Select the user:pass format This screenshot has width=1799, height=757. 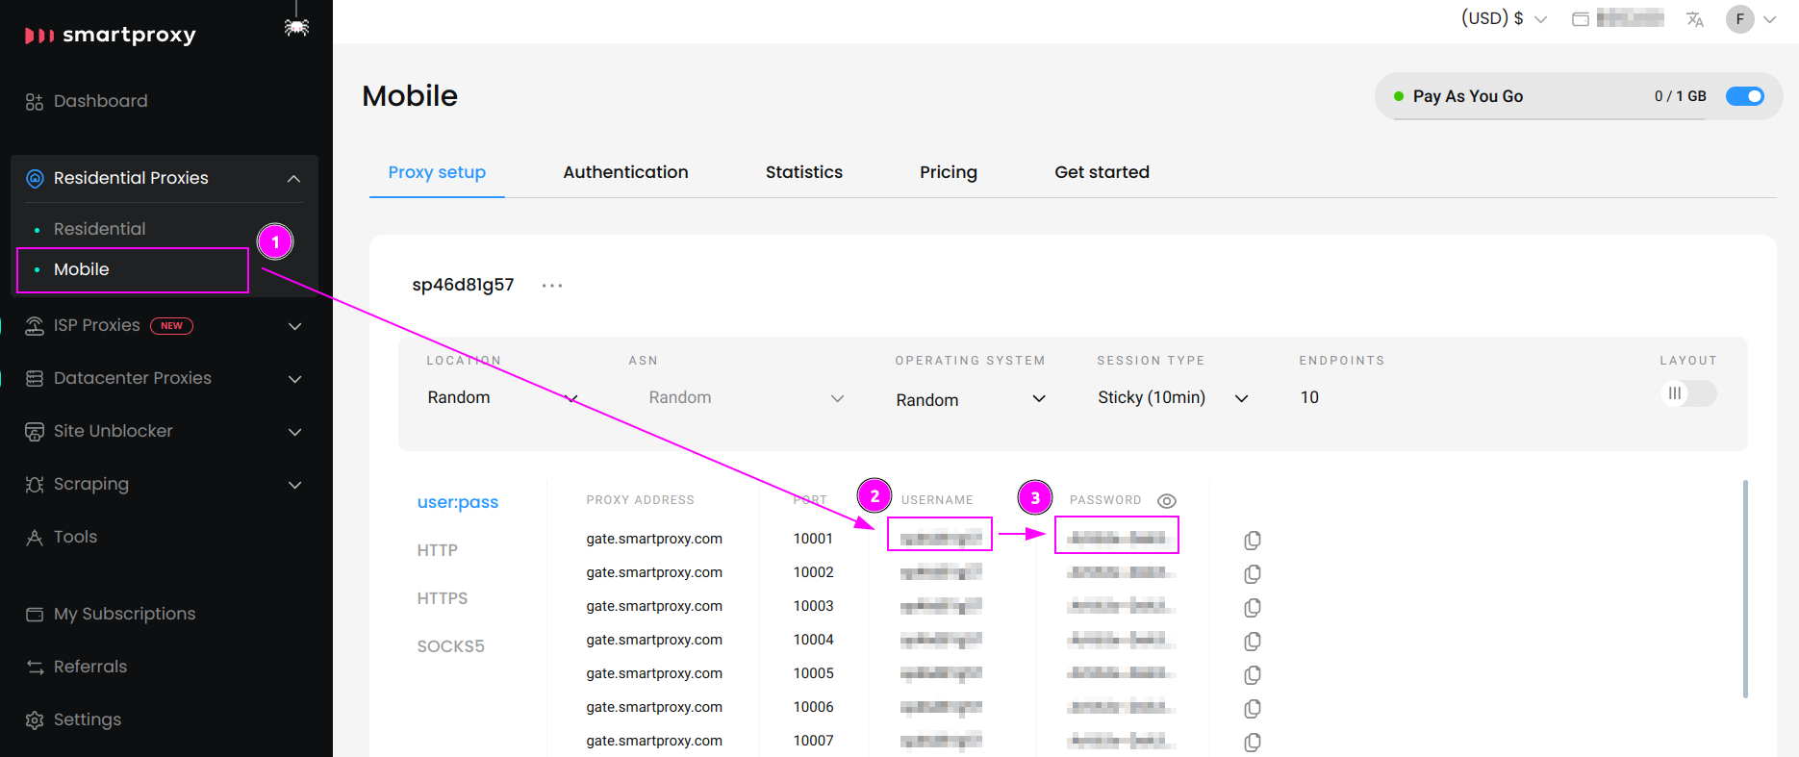tap(458, 502)
